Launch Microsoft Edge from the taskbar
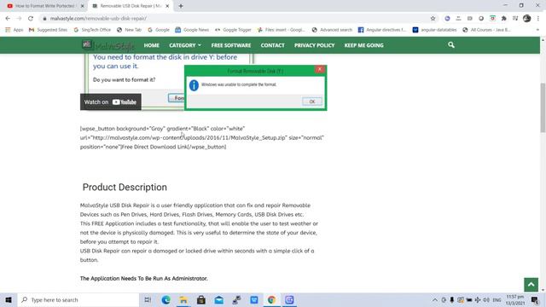The height and width of the screenshot is (307, 546). [x=166, y=299]
